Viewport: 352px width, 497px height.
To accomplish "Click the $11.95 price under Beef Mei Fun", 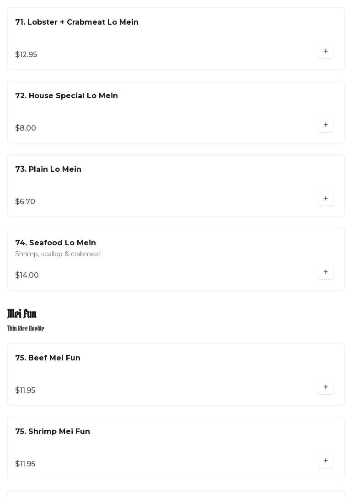I will pyautogui.click(x=25, y=391).
